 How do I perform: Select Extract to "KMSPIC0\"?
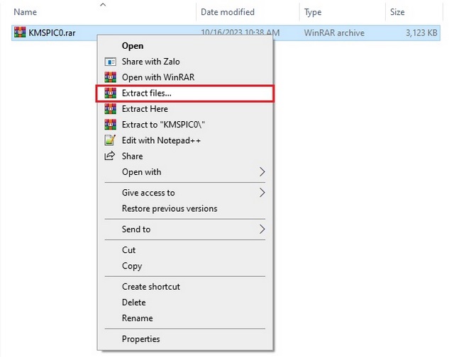point(163,125)
